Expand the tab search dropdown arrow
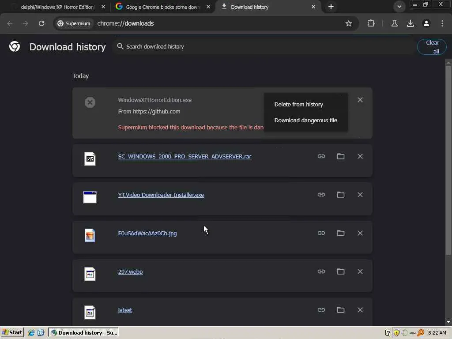Screen dimensions: 452x339 [x=399, y=7]
